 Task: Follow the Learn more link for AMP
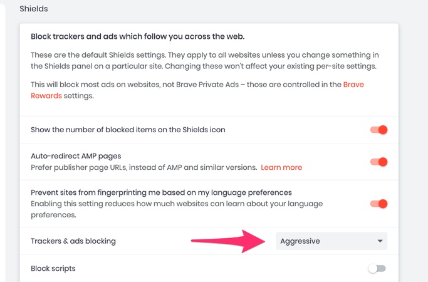click(281, 167)
